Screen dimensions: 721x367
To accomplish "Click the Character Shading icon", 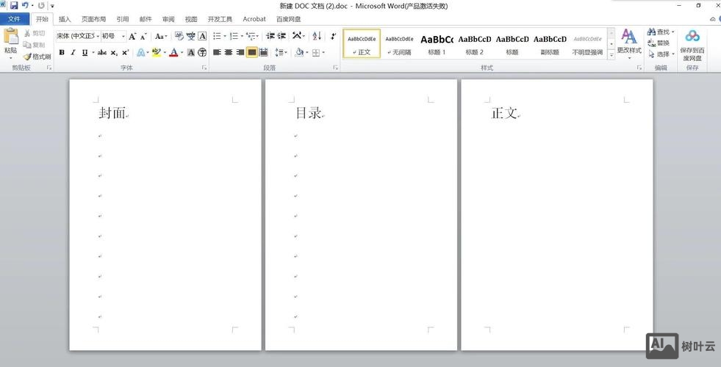I will click(x=191, y=52).
